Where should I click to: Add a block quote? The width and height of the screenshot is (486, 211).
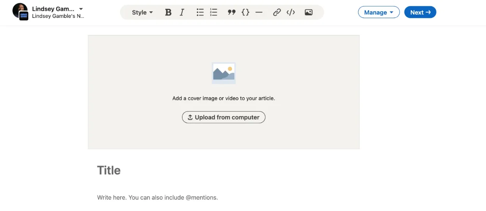[x=232, y=12]
